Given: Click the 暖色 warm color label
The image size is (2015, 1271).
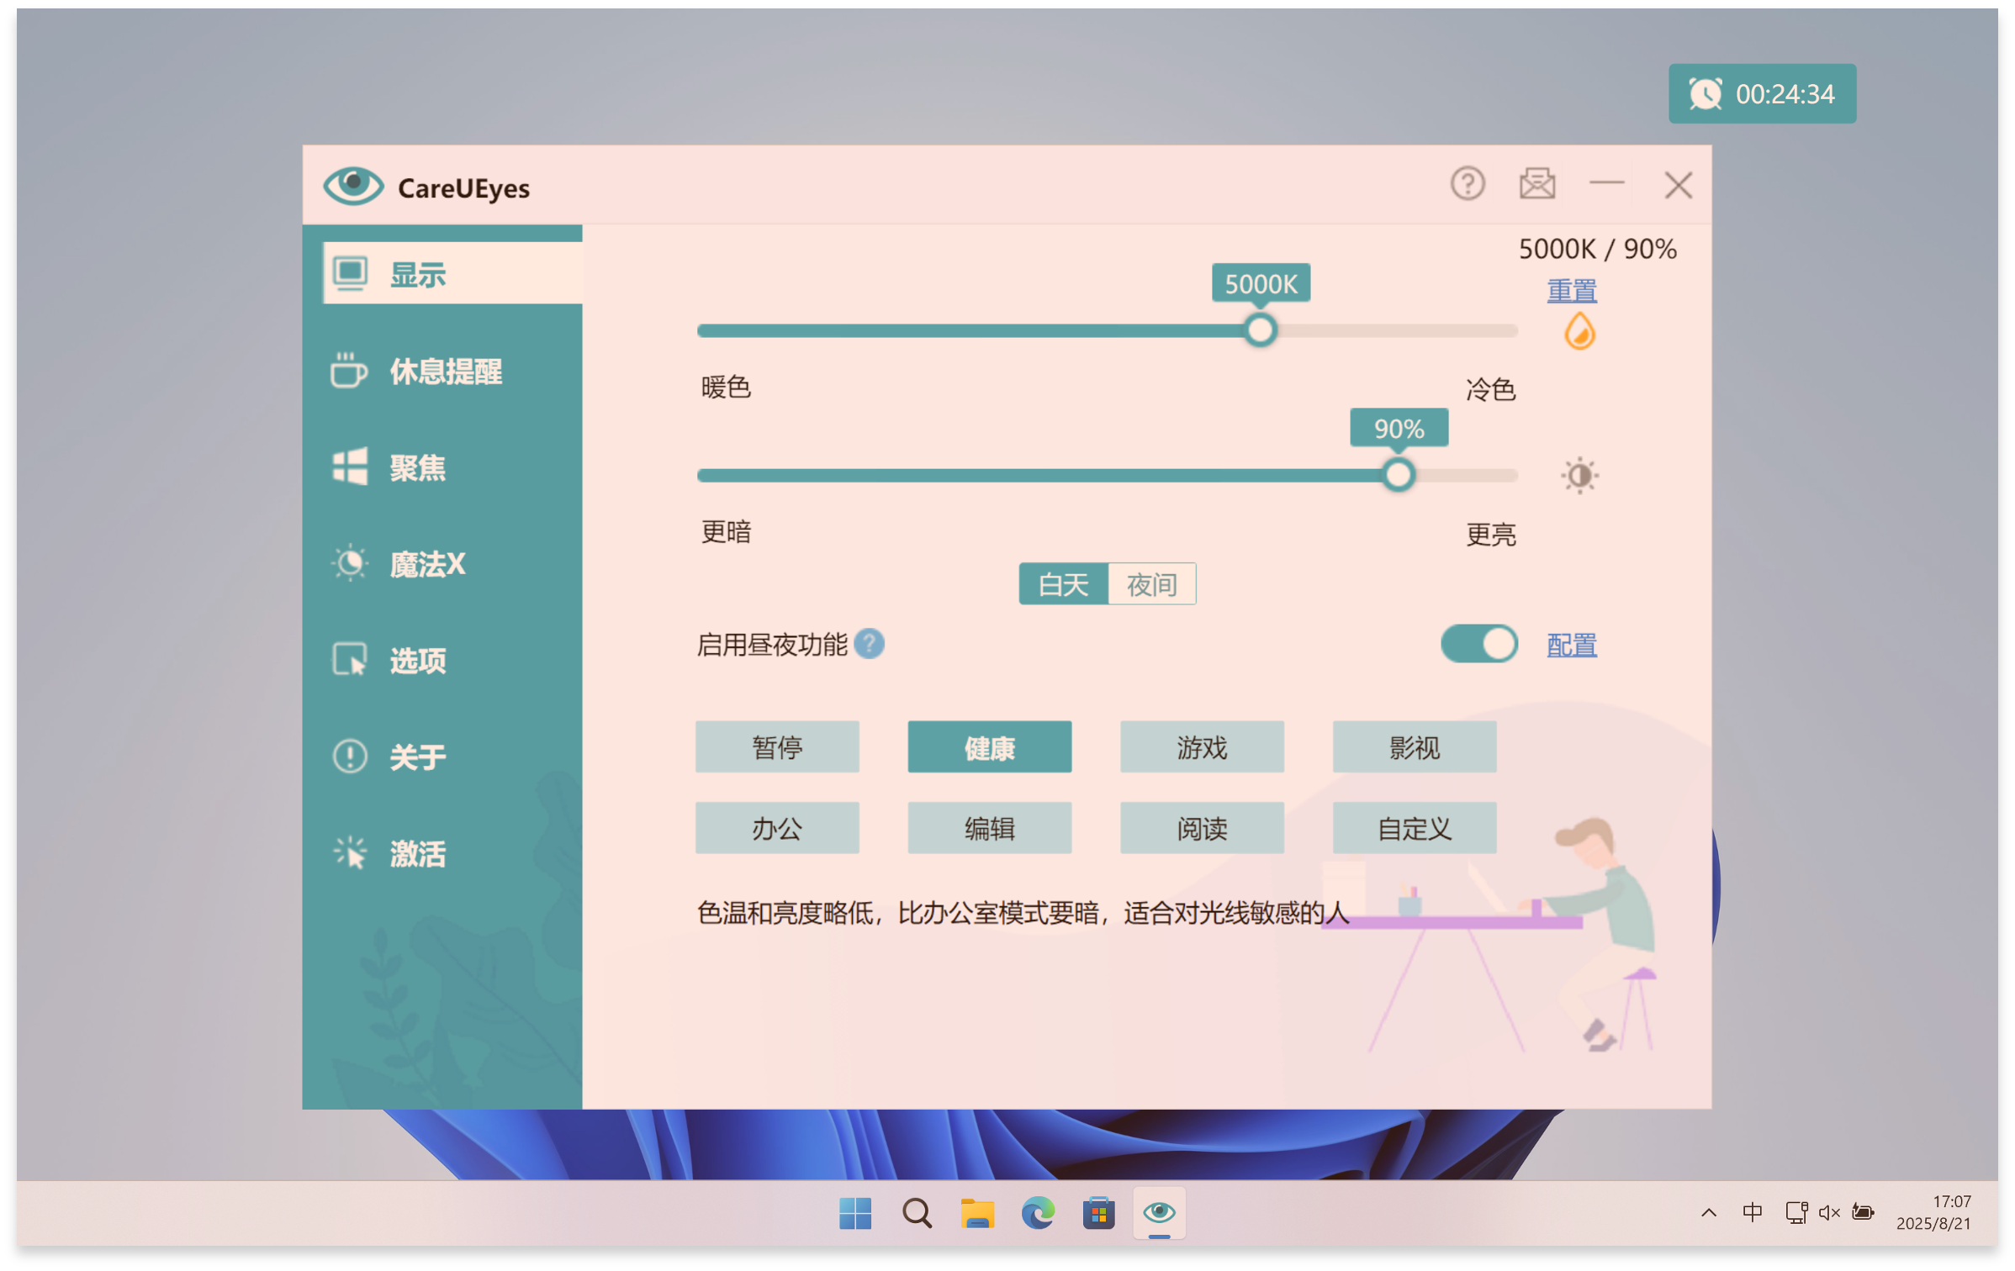Looking at the screenshot, I should (x=726, y=388).
